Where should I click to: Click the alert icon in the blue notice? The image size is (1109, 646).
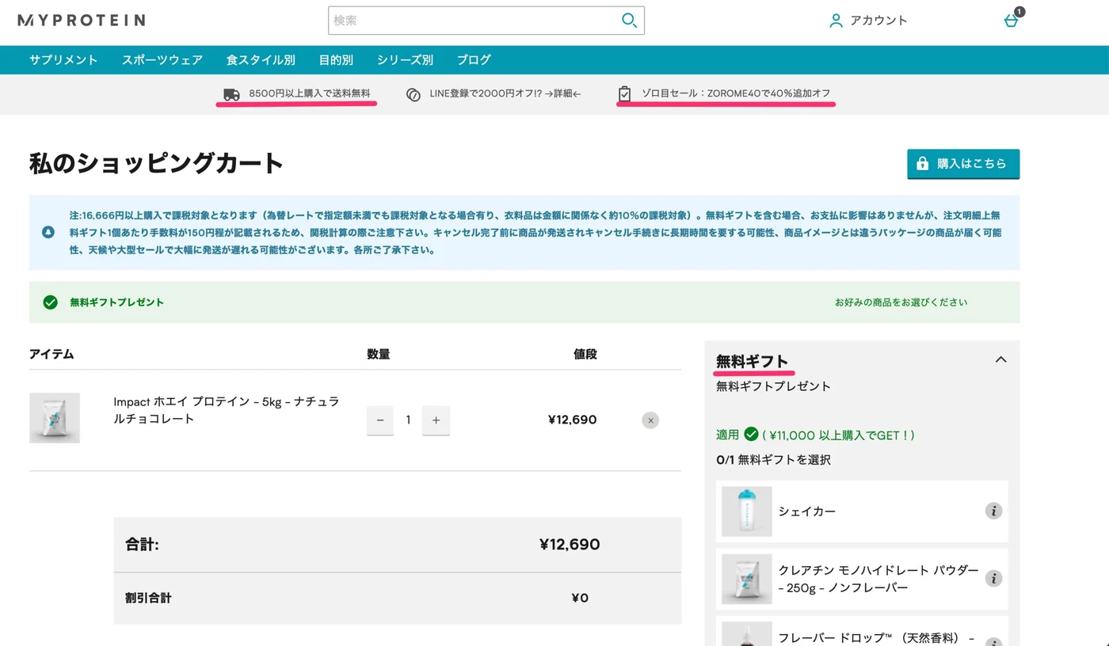(48, 233)
